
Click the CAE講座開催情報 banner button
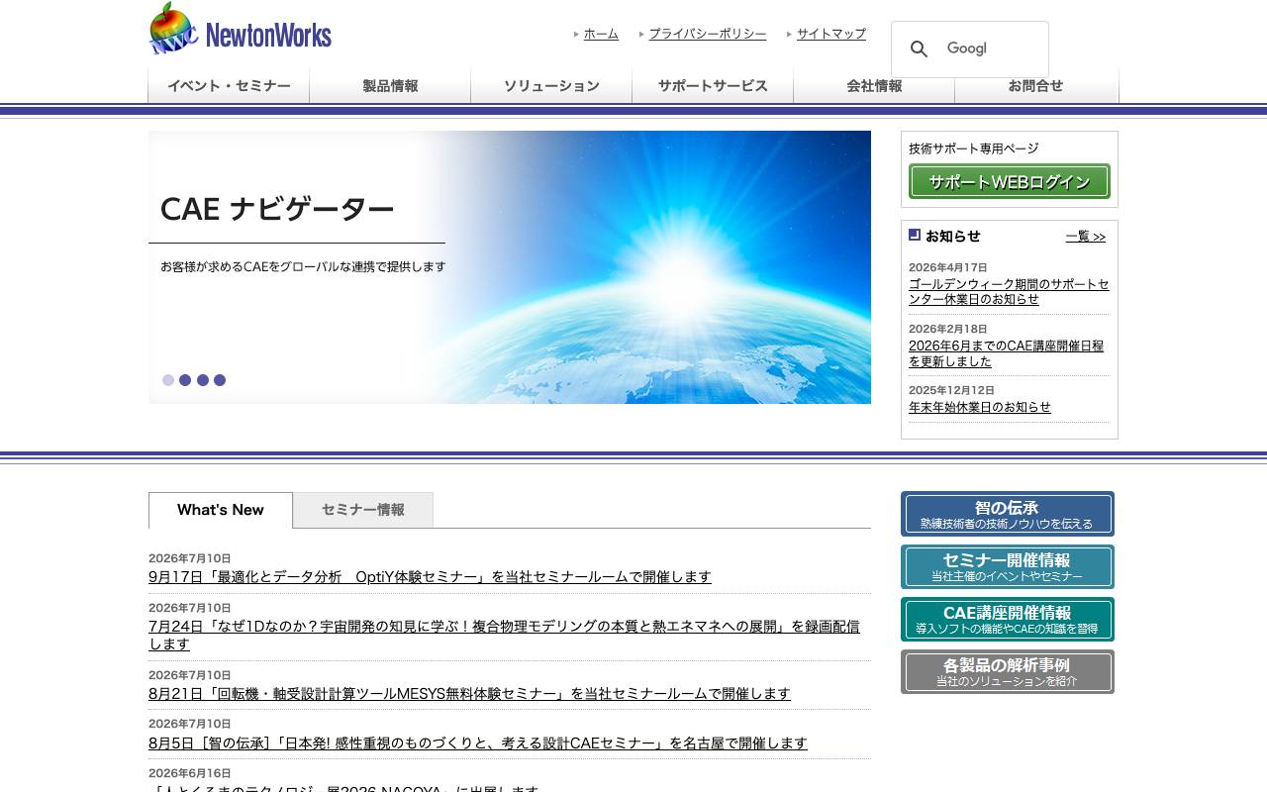[1008, 619]
